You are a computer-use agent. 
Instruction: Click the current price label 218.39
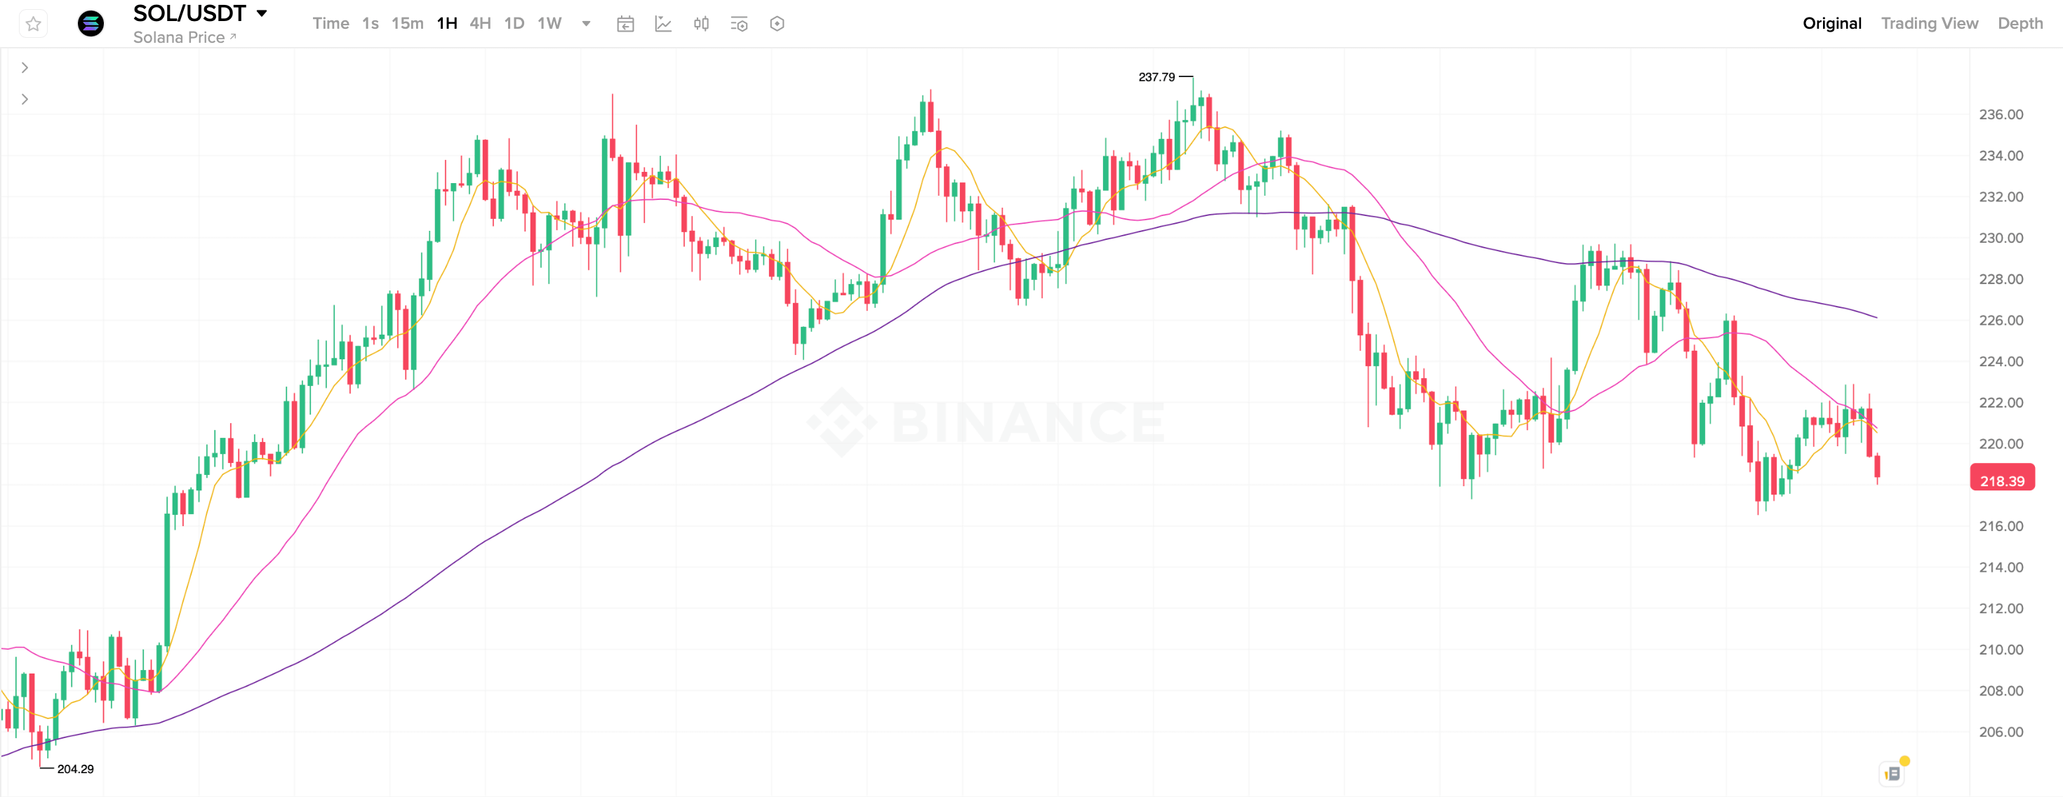point(2001,481)
